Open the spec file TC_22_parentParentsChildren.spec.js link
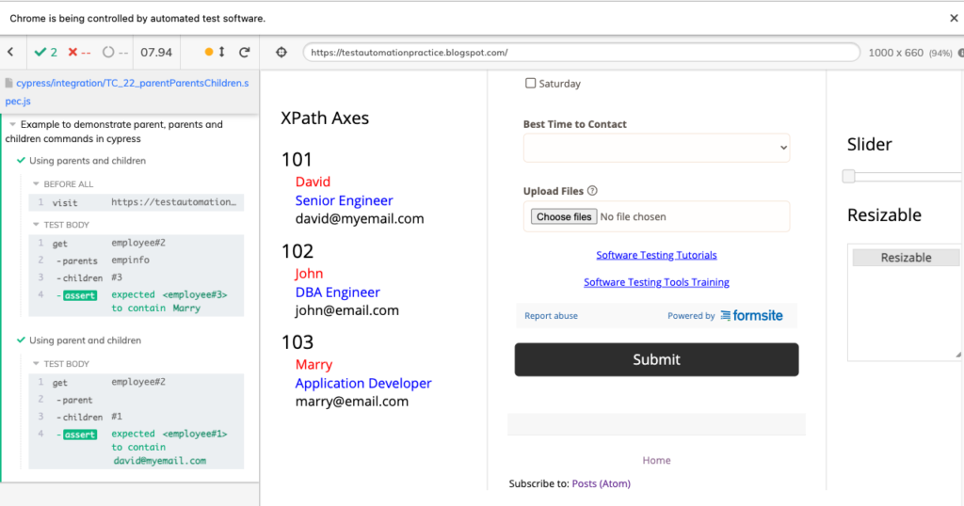Viewport: 964px width, 506px height. (127, 91)
